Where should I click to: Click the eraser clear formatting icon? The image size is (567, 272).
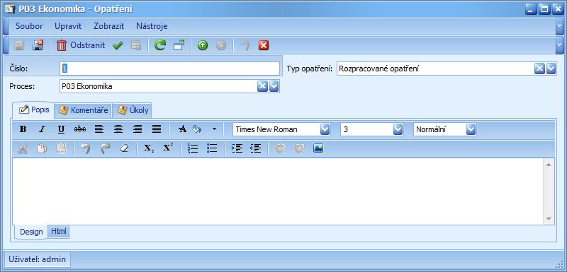pos(124,148)
